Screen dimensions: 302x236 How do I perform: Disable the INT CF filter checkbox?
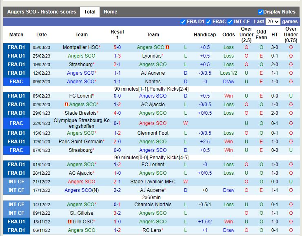[230, 22]
